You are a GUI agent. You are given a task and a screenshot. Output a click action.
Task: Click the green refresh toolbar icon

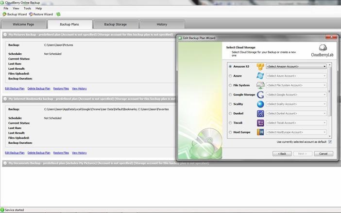click(58, 15)
